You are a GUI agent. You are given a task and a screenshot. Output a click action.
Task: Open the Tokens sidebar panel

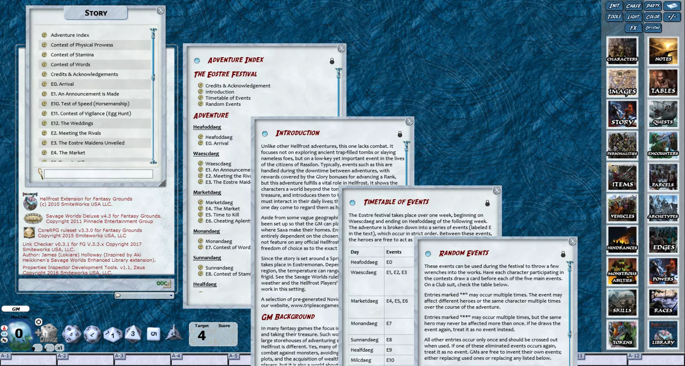(622, 335)
